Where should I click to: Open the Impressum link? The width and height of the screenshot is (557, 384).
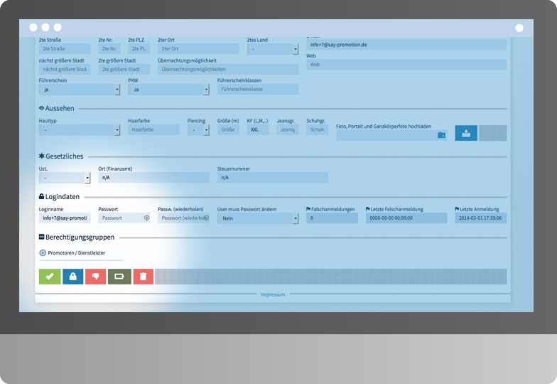pyautogui.click(x=272, y=294)
